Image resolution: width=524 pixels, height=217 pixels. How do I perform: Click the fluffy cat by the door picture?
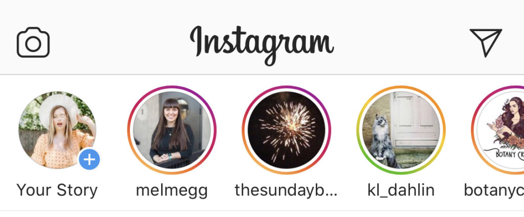(401, 130)
